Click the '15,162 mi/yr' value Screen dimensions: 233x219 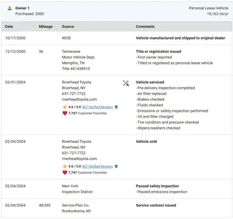(218, 14)
